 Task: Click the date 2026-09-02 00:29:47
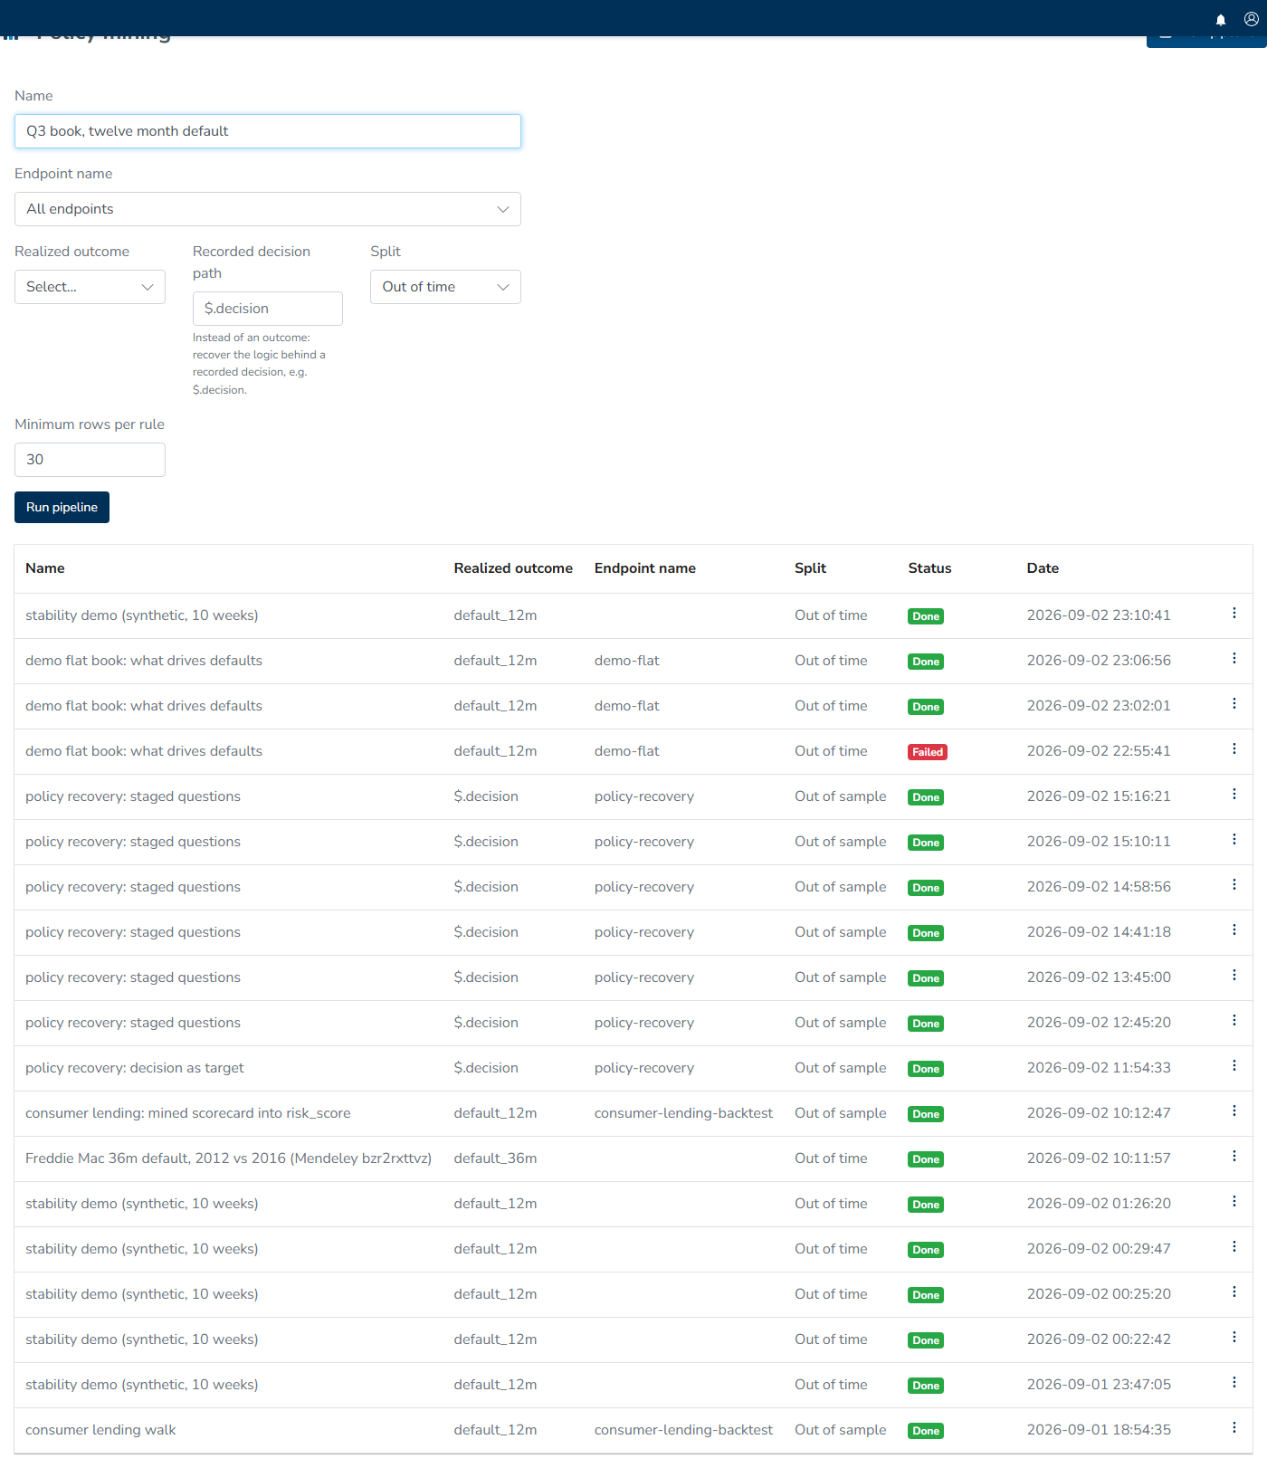pos(1099,1249)
